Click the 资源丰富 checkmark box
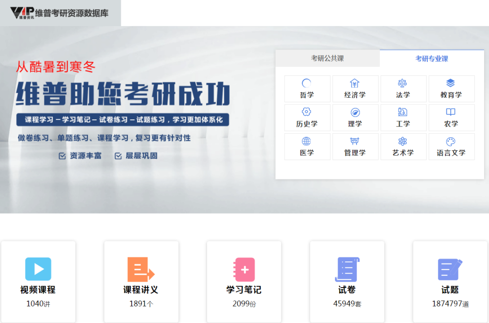 (x=62, y=156)
